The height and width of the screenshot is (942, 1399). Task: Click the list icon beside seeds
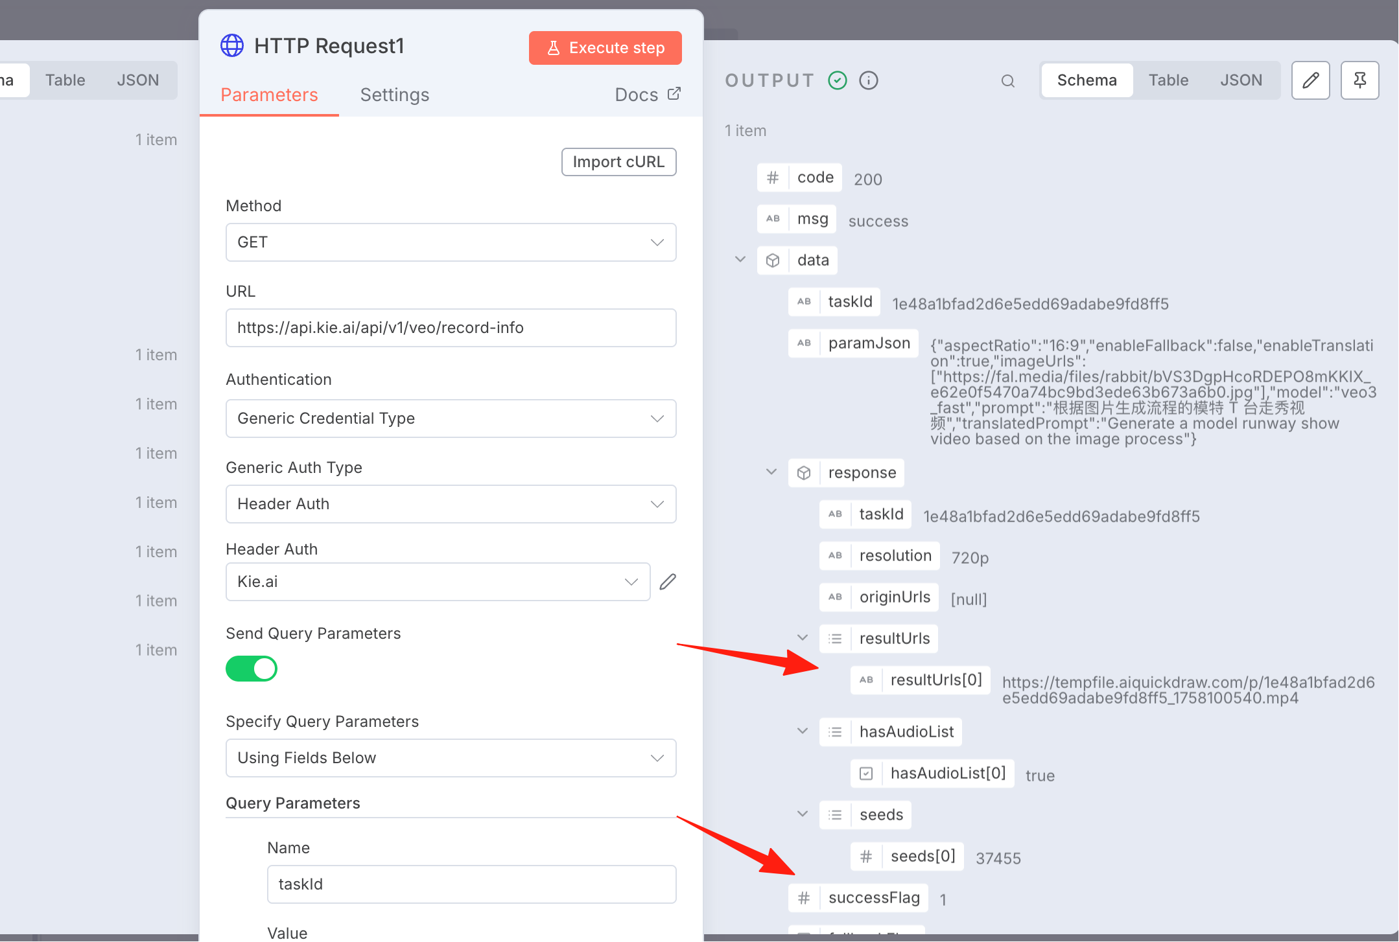coord(835,815)
